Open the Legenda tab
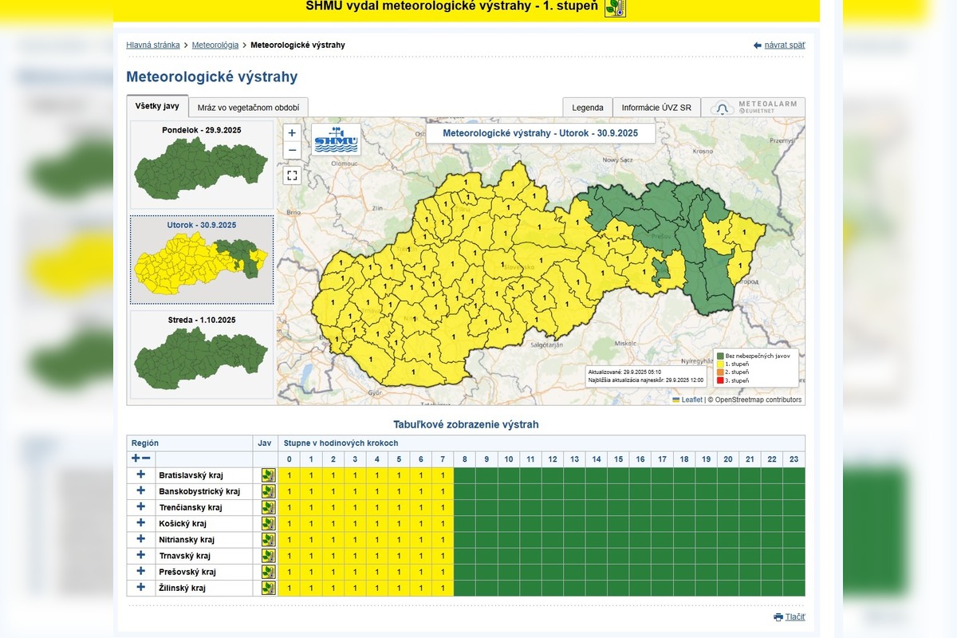This screenshot has height=638, width=957. pos(587,108)
